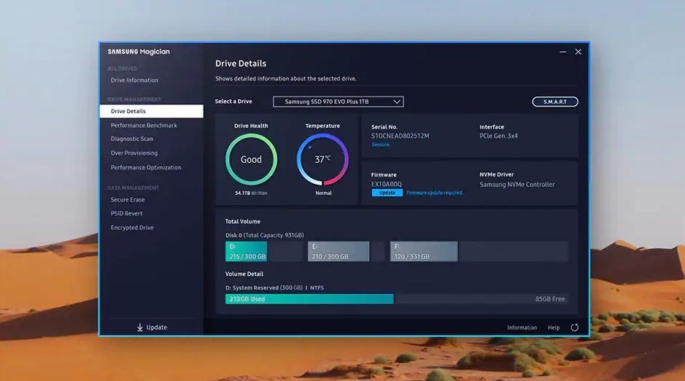This screenshot has height=381, width=685.
Task: Click the Temperature 37°C gauge
Action: coord(322,159)
